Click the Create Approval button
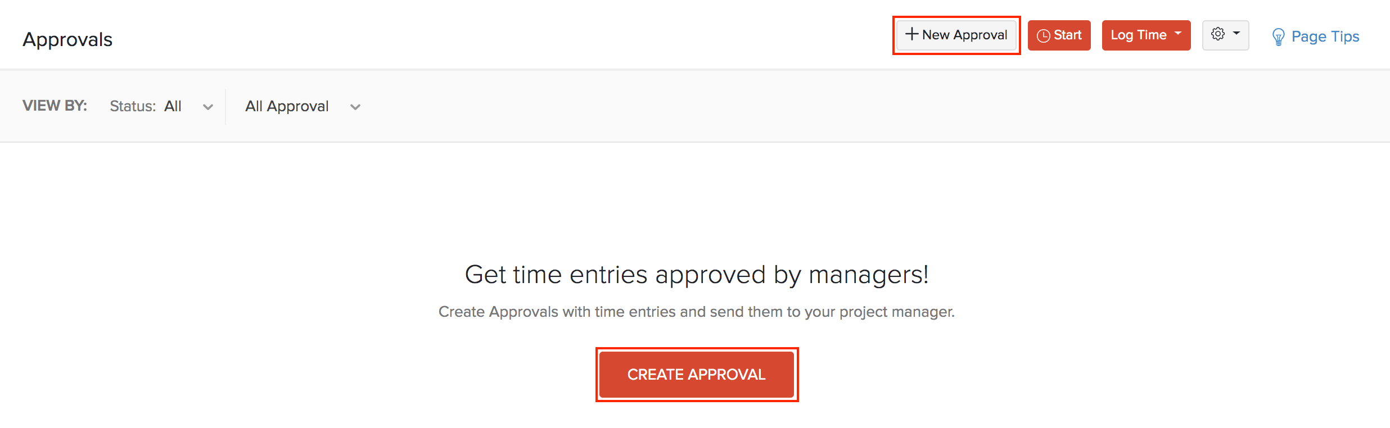Viewport: 1390px width, 428px height. coord(697,374)
